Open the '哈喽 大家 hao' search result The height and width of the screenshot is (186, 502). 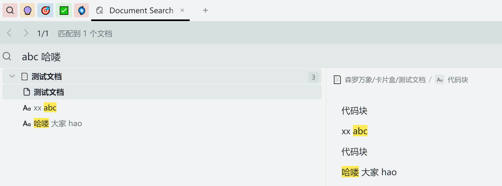(x=58, y=124)
